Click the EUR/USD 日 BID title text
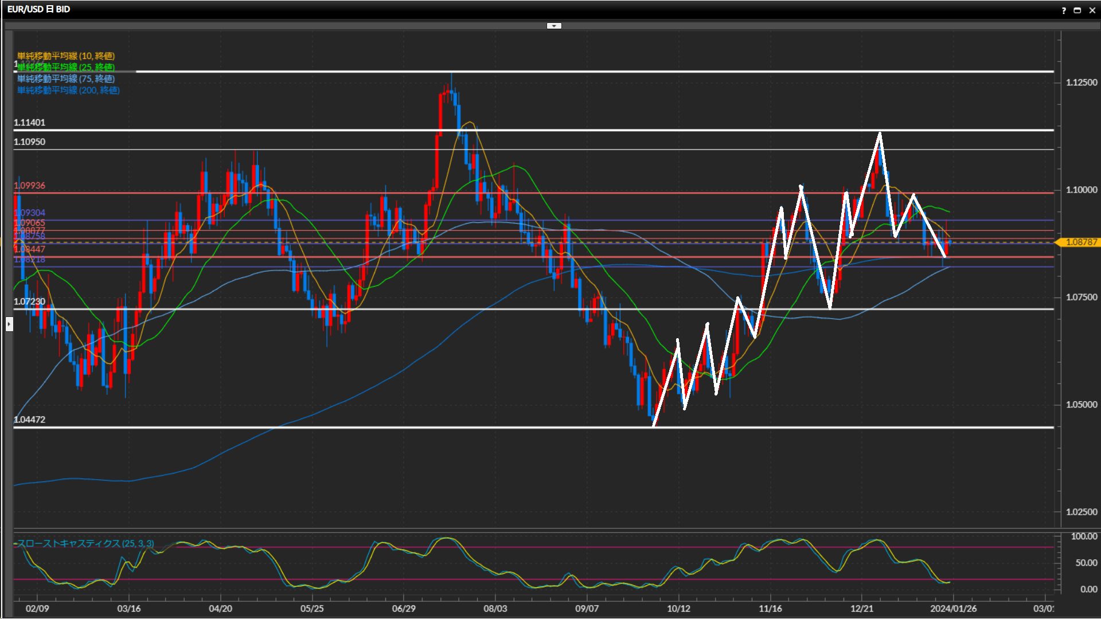1101x619 pixels. 38,9
